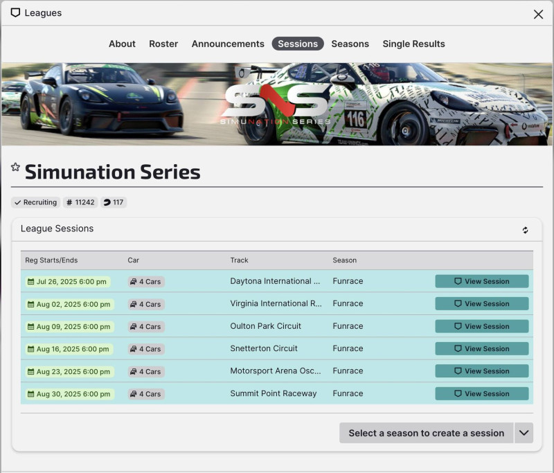Favorite Simunation Series with the star icon
The height and width of the screenshot is (473, 554).
click(15, 167)
